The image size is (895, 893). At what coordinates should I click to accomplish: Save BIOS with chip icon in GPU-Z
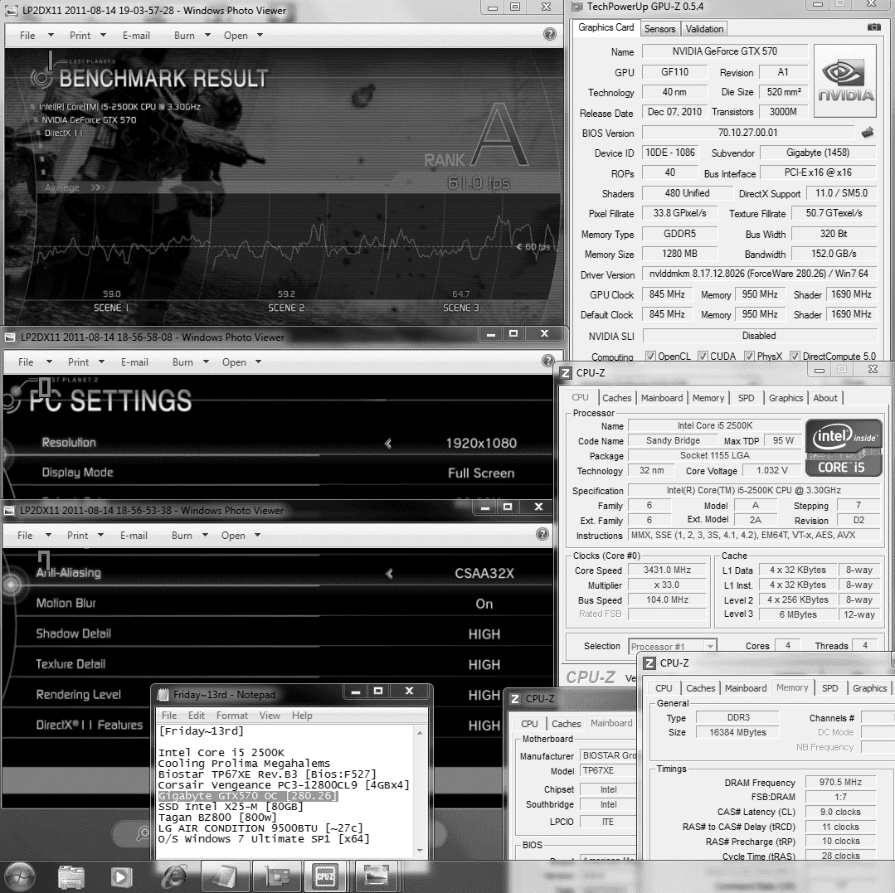(868, 133)
